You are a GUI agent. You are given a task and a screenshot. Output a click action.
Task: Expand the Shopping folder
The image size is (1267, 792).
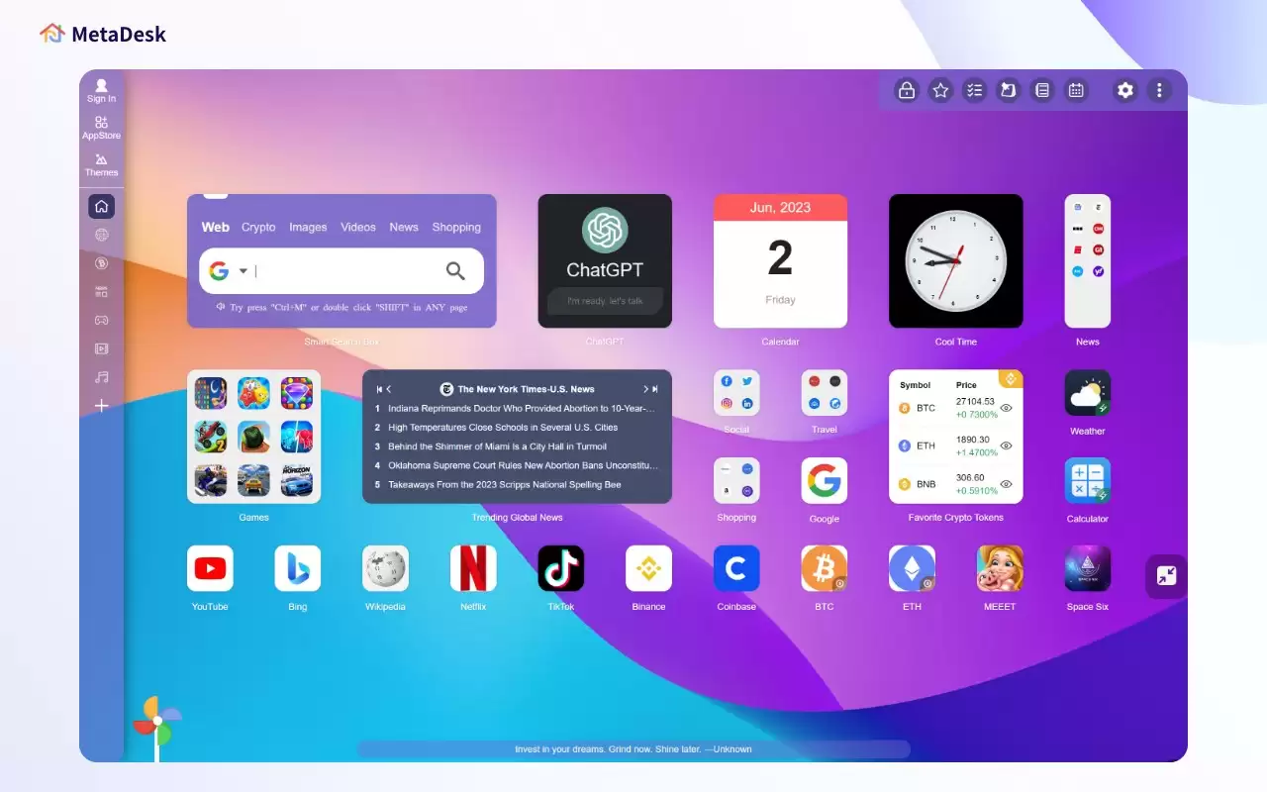coord(736,480)
